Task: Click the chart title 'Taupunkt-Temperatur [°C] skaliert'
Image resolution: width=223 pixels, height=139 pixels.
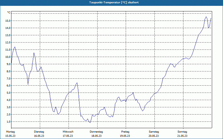Action: pyautogui.click(x=114, y=3)
